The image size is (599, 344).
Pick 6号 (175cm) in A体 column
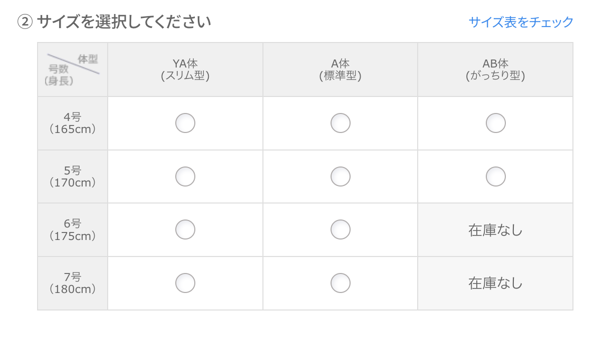tap(341, 230)
